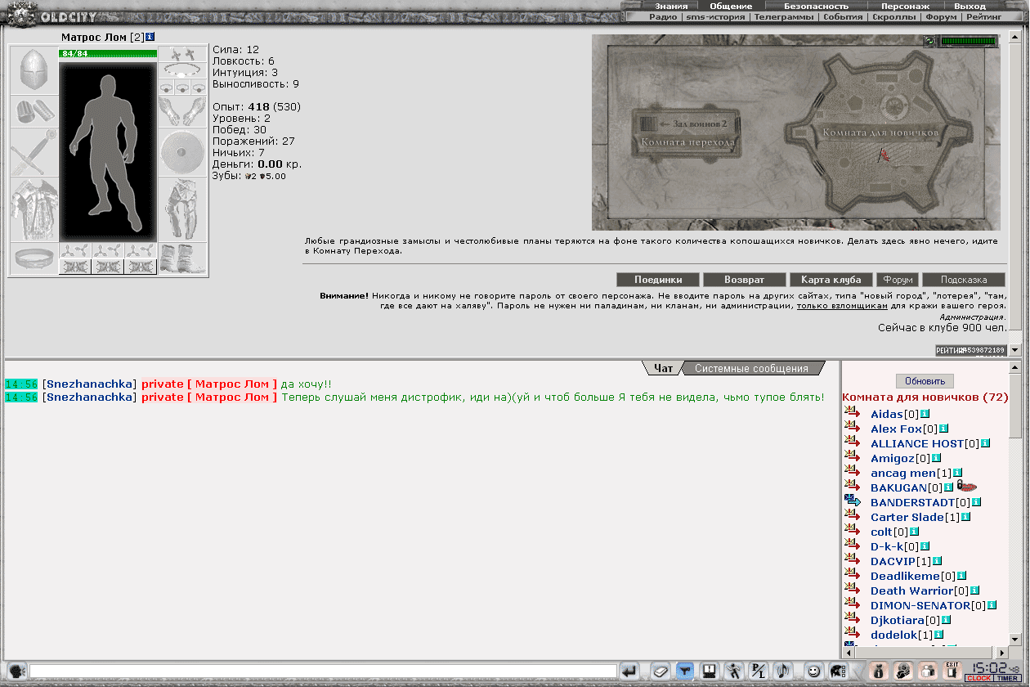
Task: Click the body armor slot
Action: (x=34, y=209)
